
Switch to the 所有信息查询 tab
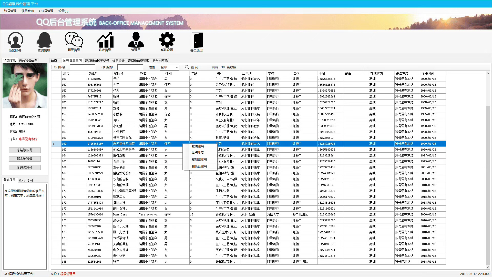(73, 61)
